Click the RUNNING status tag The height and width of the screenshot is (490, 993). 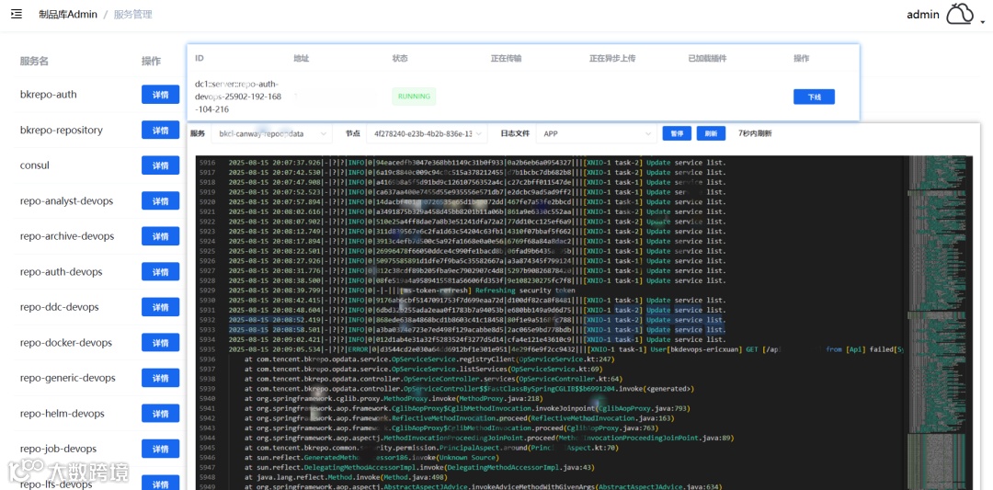[414, 97]
